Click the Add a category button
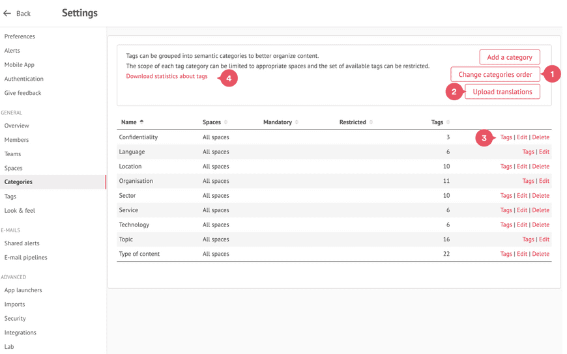567x354 pixels. (x=510, y=57)
